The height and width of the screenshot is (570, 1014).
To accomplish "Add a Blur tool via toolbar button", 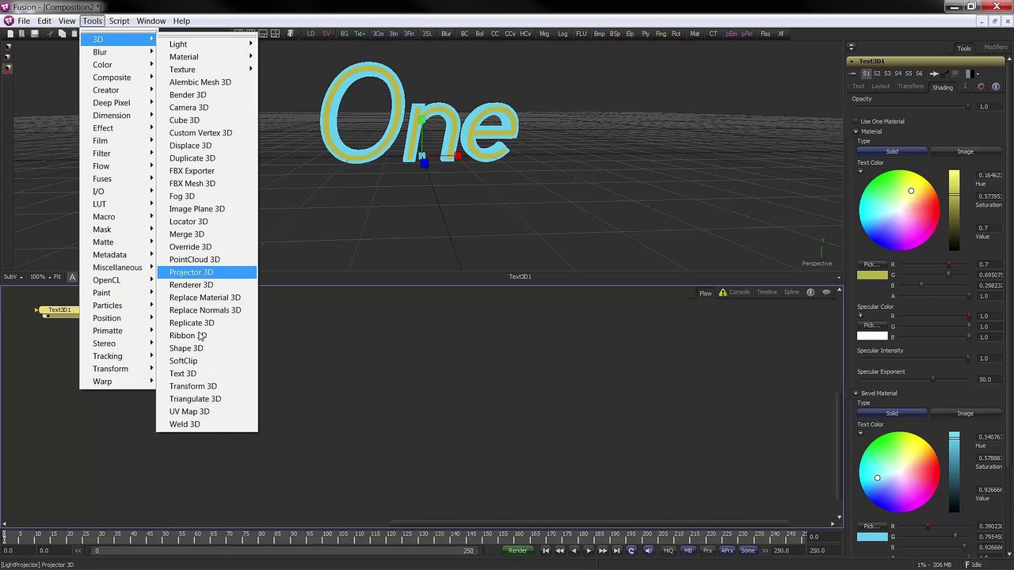I will 446,33.
